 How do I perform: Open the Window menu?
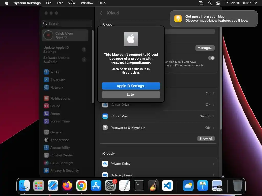click(87, 3)
